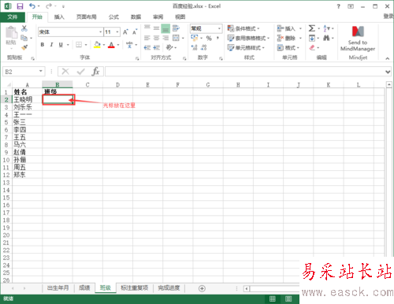Expand the Name Box dropdown arrow

[41, 71]
